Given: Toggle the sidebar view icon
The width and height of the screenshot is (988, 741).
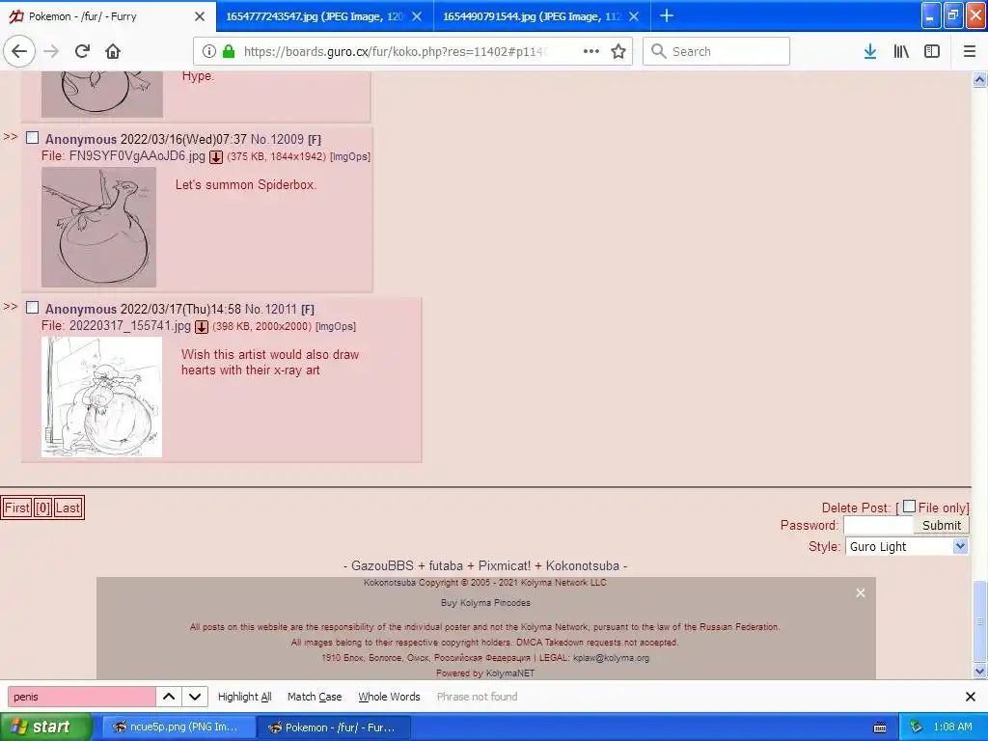Looking at the screenshot, I should point(932,51).
